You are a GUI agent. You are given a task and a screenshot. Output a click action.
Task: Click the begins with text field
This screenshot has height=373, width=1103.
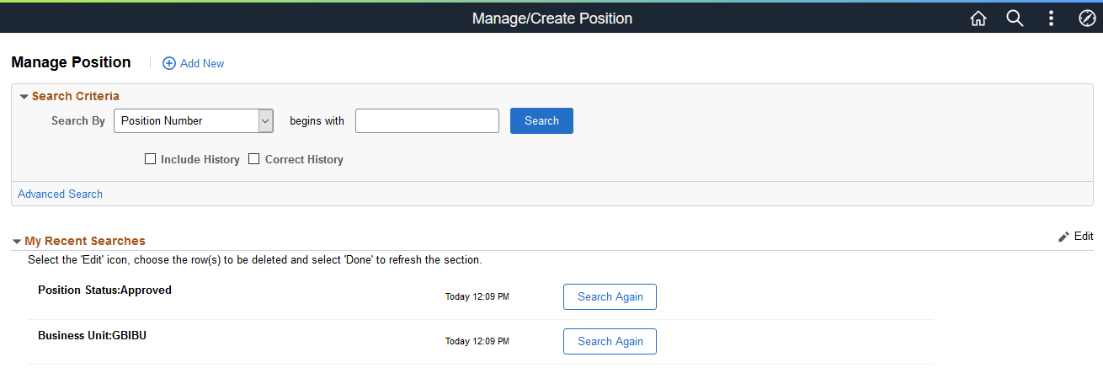pyautogui.click(x=427, y=121)
